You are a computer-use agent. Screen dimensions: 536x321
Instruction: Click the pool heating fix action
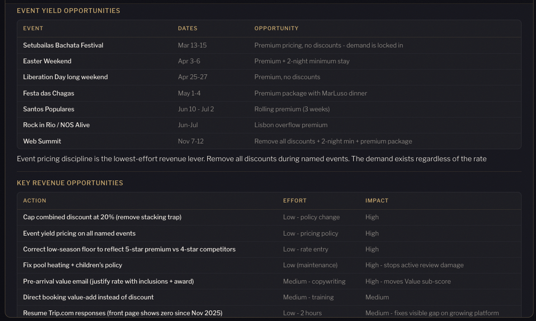73,265
